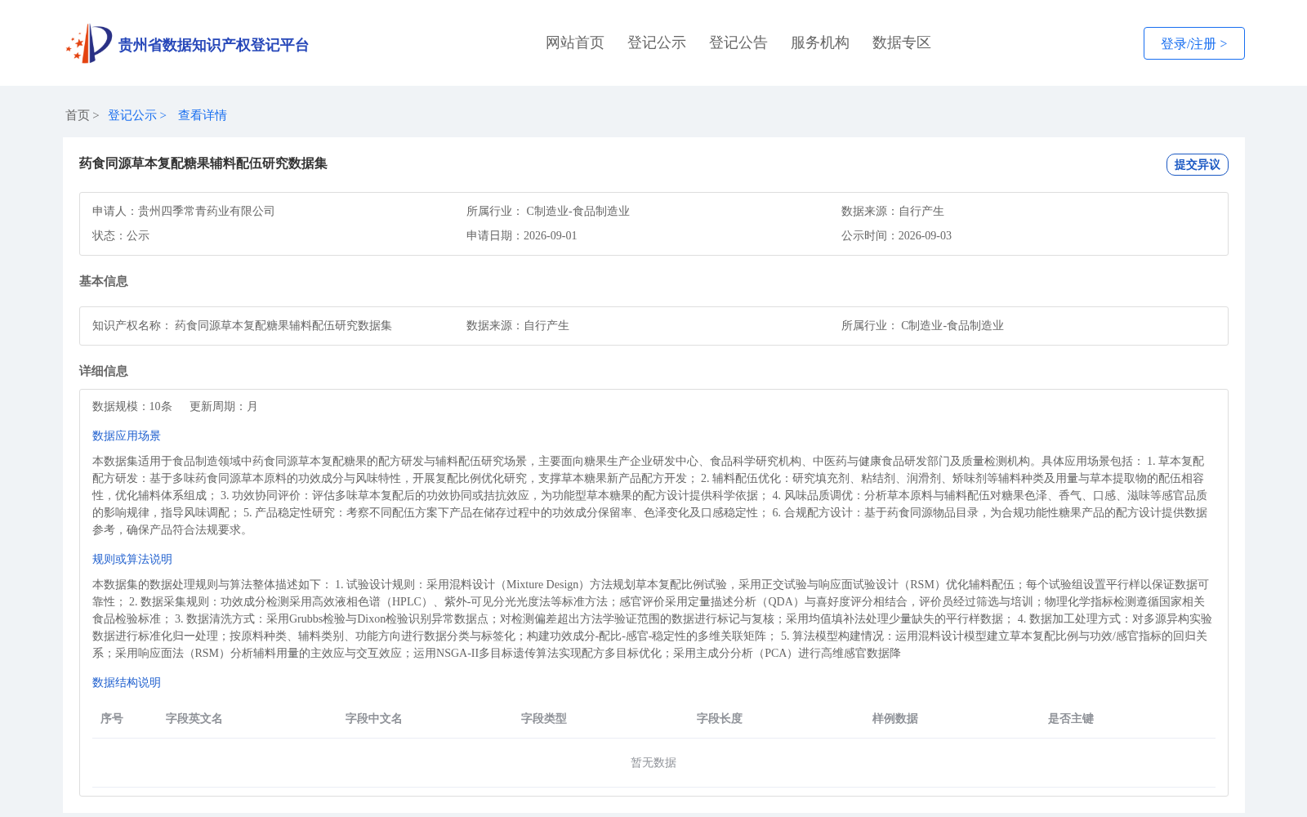Click the 字段英文名 column header
The image size is (1307, 817).
(194, 718)
